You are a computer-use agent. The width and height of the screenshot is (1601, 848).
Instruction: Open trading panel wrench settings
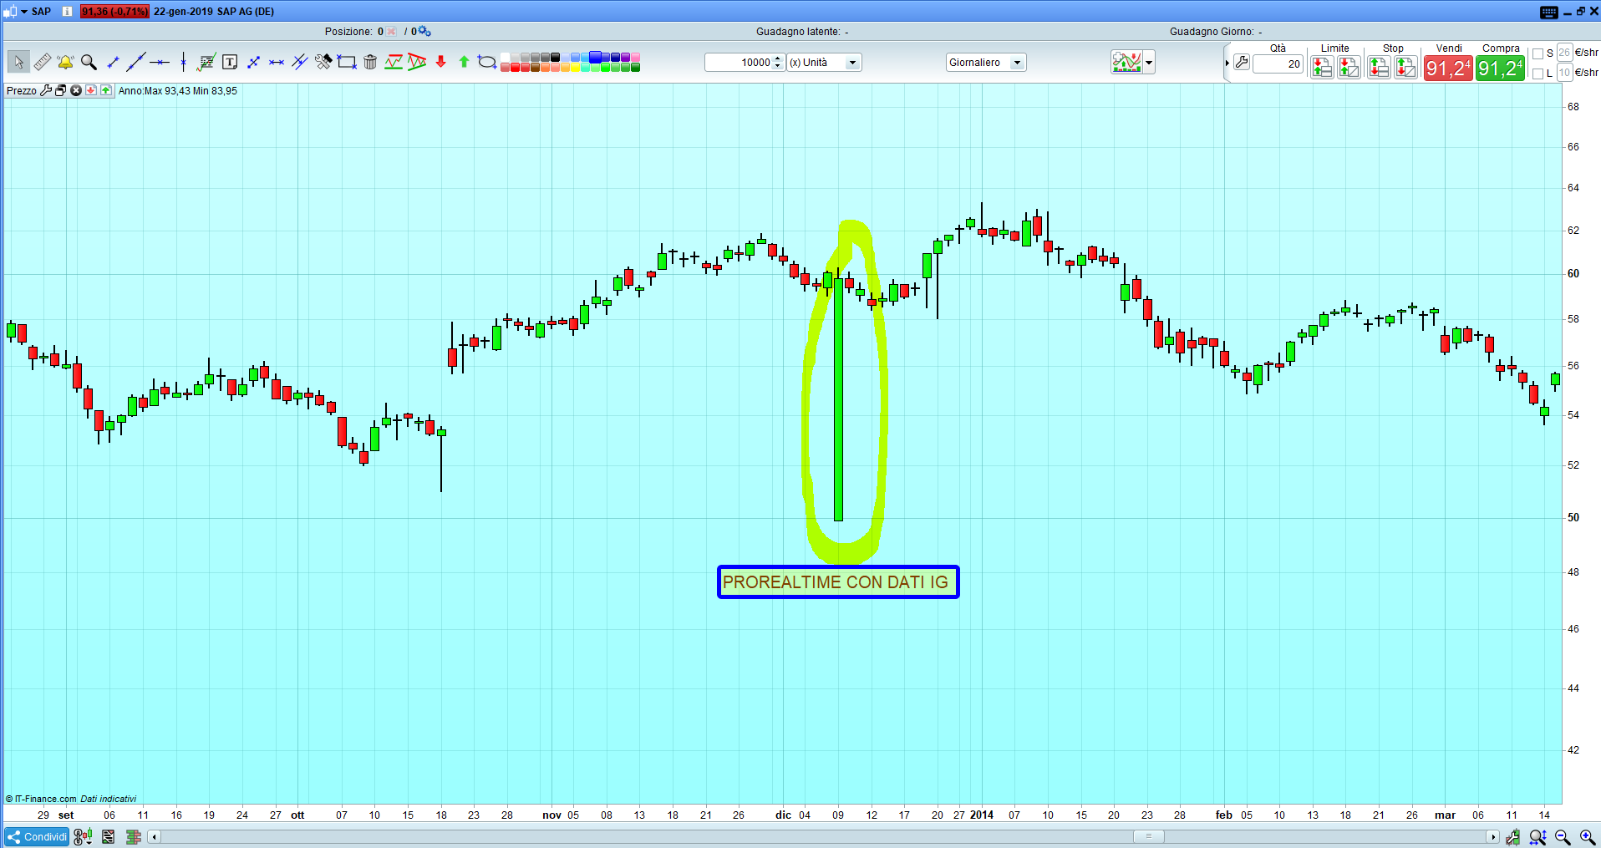click(x=1242, y=63)
